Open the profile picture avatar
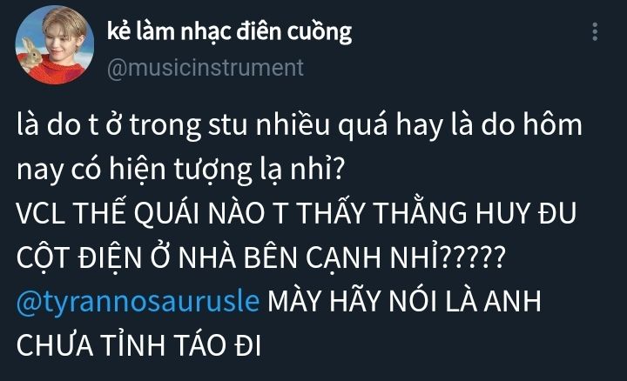This screenshot has width=627, height=381. point(55,44)
